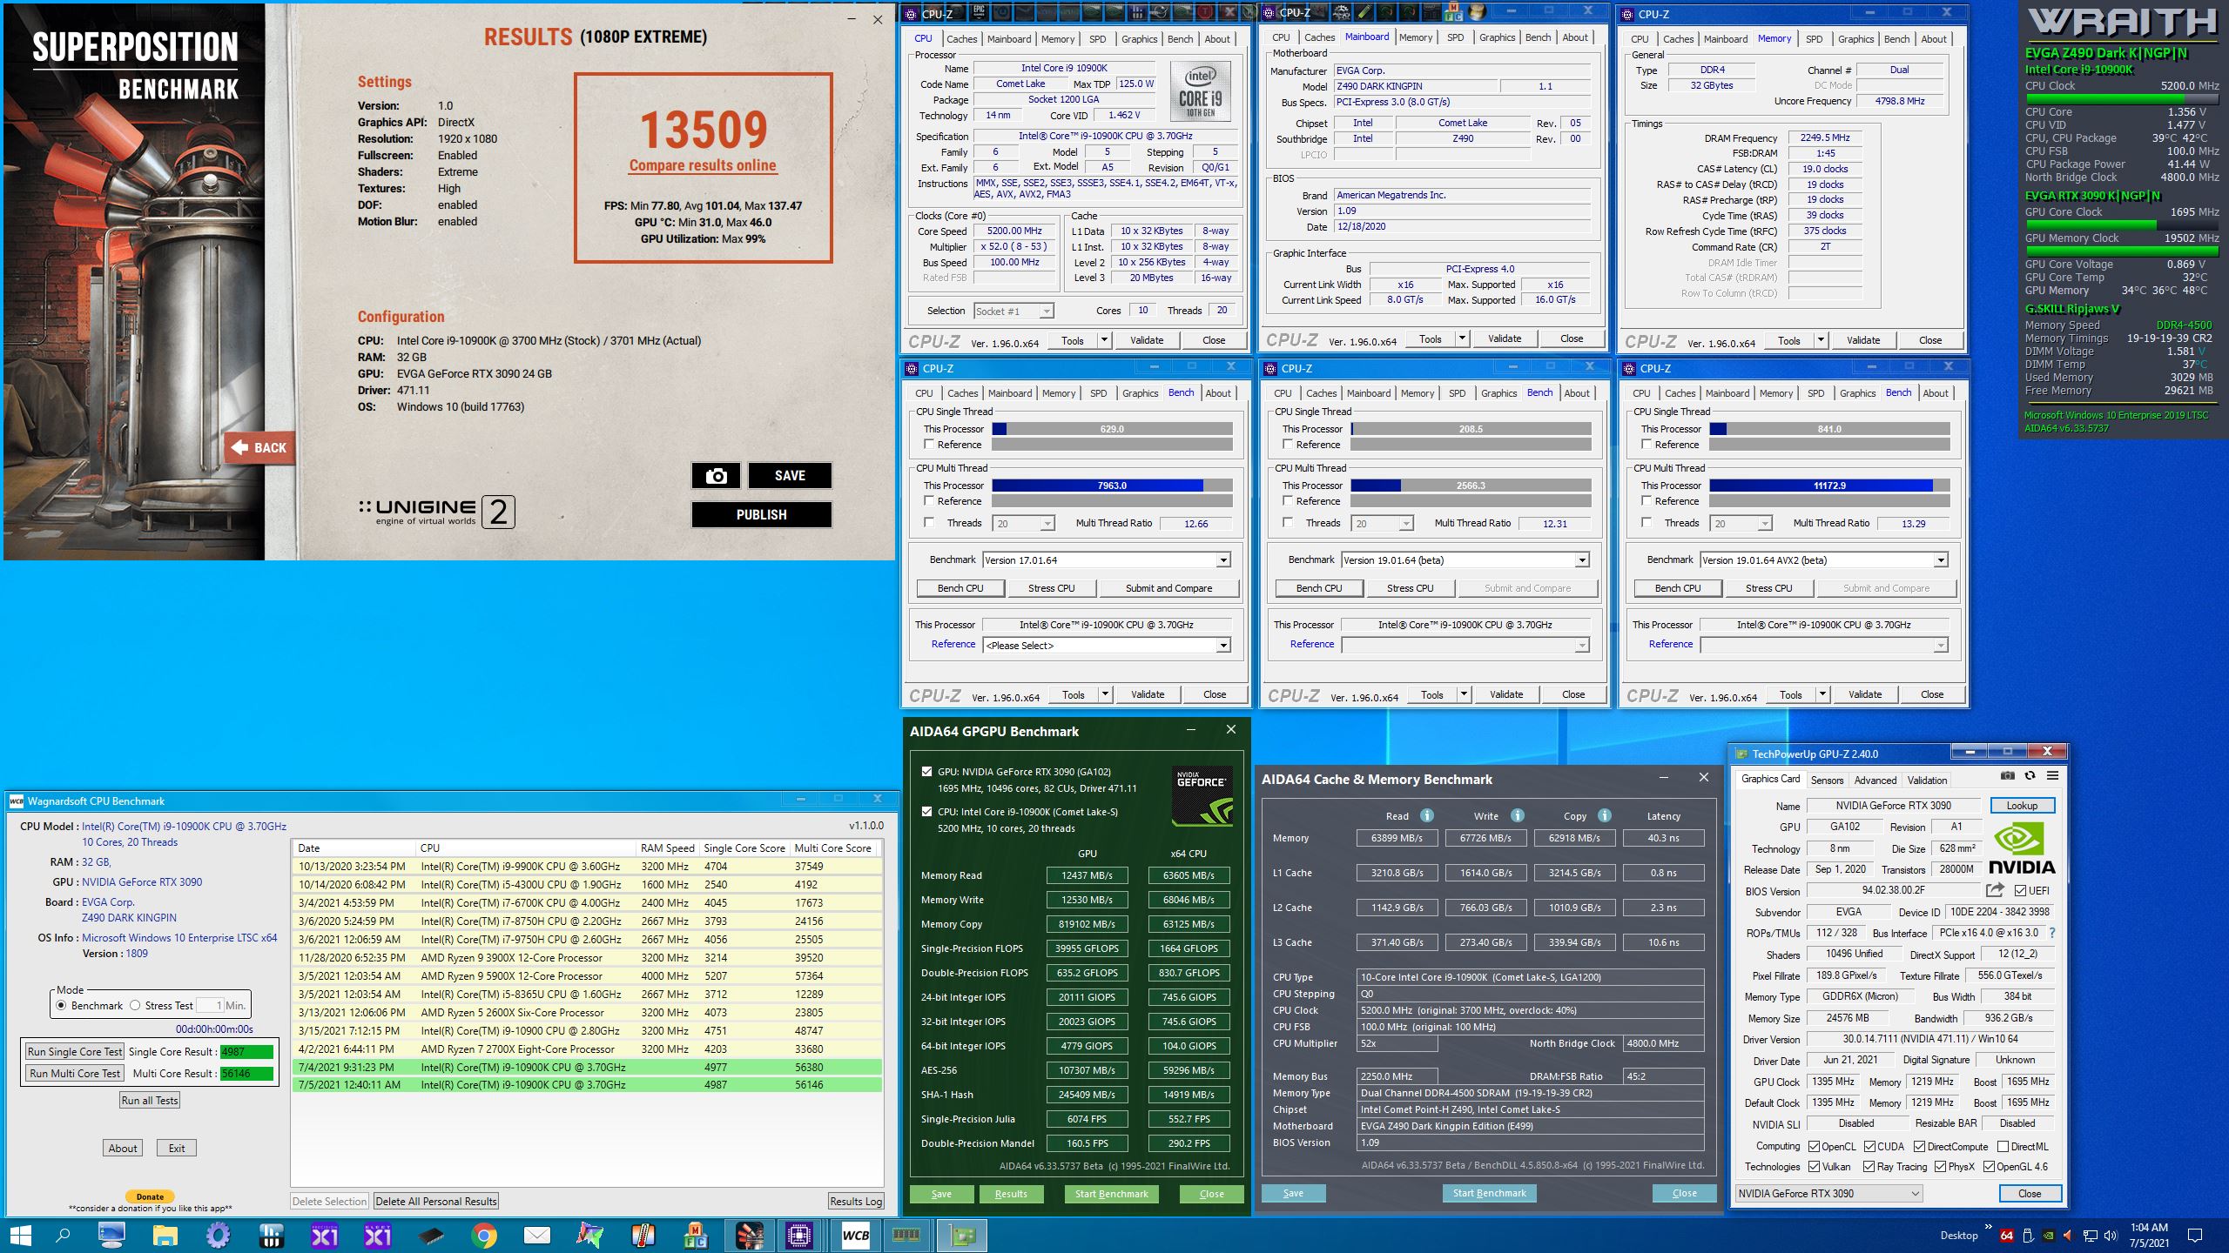
Task: Open GPU-Z hamburger menu
Action: click(2052, 775)
